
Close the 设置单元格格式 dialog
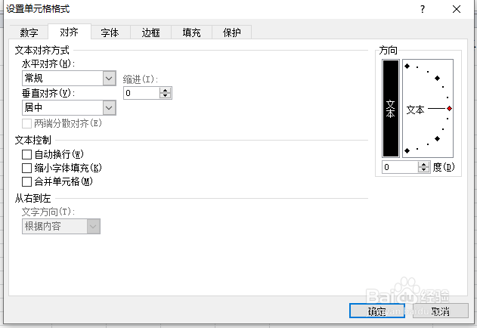pyautogui.click(x=457, y=9)
